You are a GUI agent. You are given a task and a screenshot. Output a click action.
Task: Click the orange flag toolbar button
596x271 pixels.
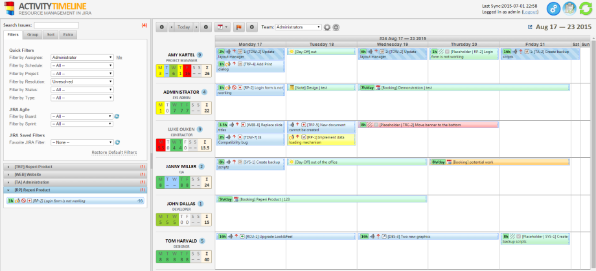[238, 27]
